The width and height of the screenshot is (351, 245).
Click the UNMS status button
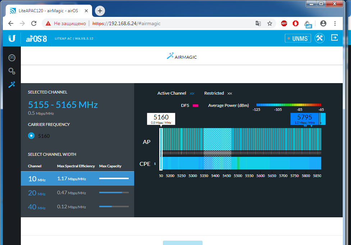(298, 38)
